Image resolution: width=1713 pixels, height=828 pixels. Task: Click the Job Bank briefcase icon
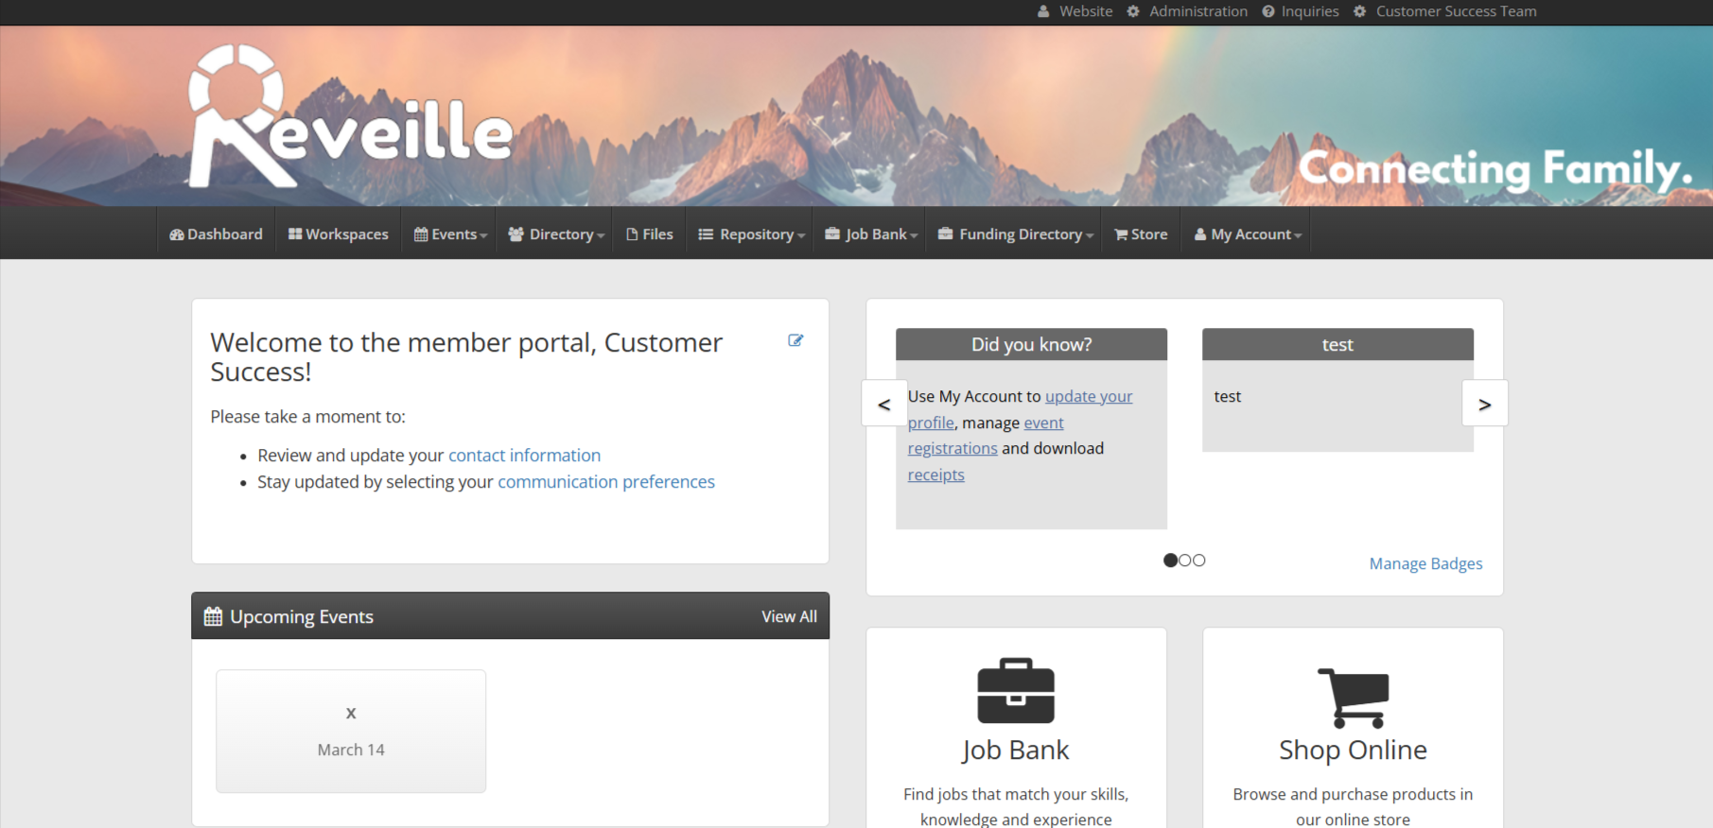pos(1015,691)
